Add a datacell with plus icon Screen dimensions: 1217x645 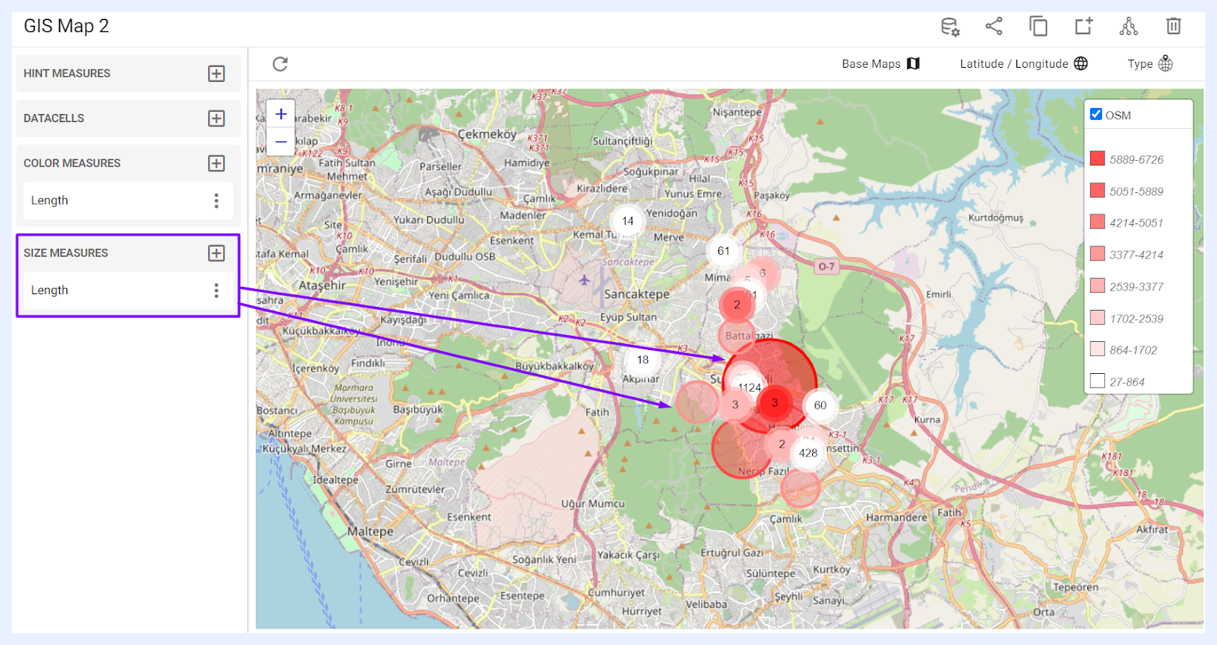click(x=216, y=118)
